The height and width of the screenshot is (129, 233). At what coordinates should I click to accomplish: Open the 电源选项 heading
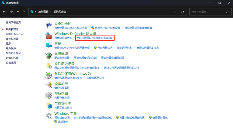coord(61,54)
